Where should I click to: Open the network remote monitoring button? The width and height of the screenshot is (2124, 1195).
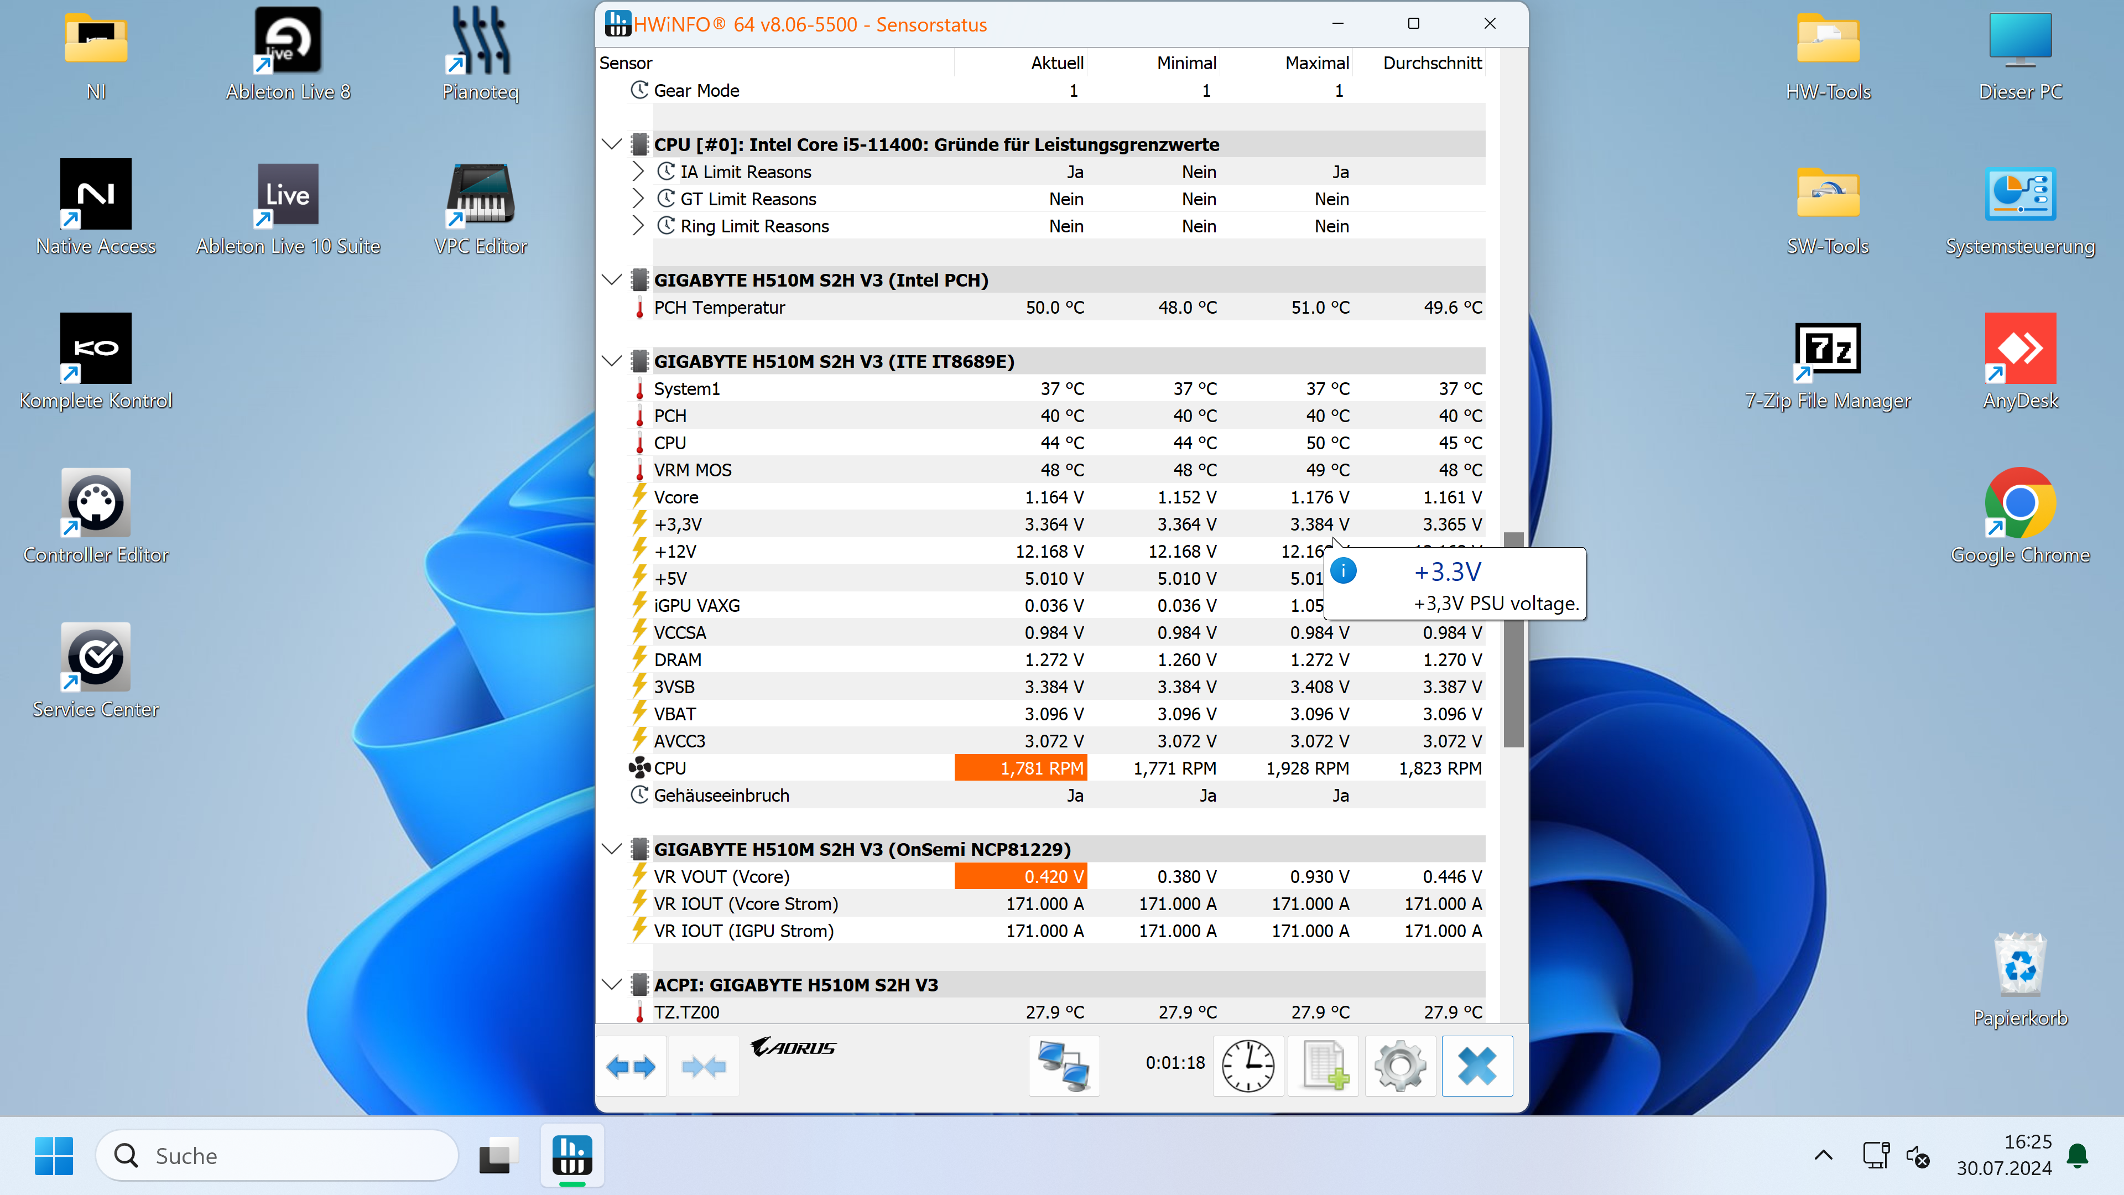(x=1064, y=1066)
